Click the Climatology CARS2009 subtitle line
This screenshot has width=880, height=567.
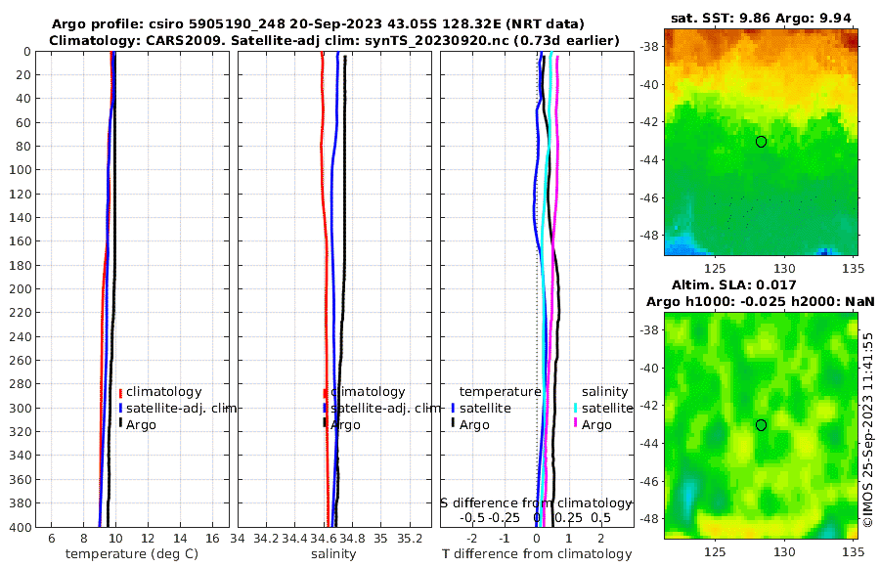pyautogui.click(x=334, y=40)
